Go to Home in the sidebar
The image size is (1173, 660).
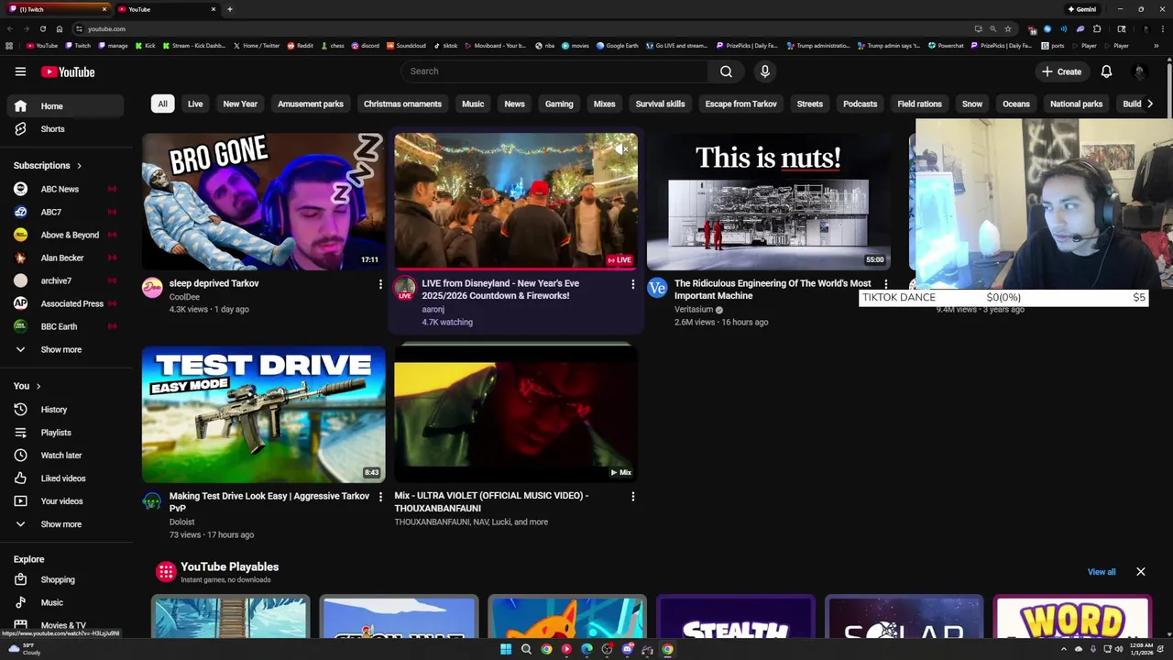(64, 106)
